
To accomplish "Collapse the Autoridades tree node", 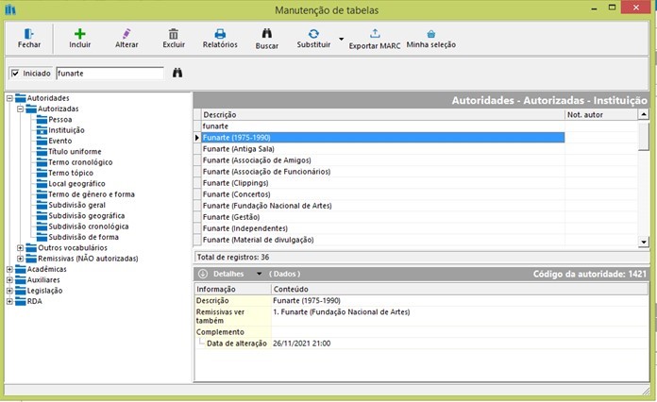I will tap(9, 98).
